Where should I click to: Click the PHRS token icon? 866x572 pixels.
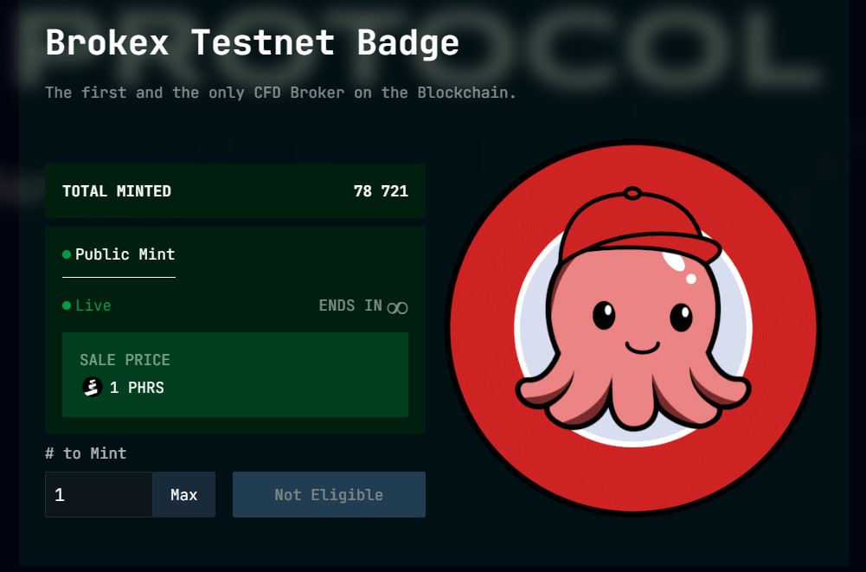(x=93, y=387)
